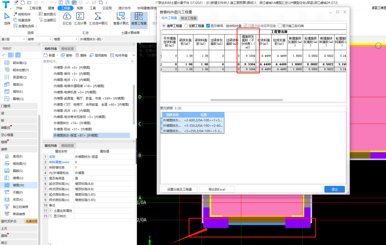The width and height of the screenshot is (386, 245).
Task: Open the 第3层 floor dropdown
Action: [13, 39]
